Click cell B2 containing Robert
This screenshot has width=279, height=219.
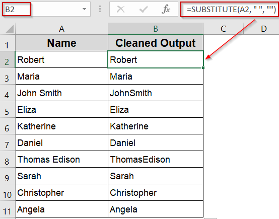(x=156, y=59)
